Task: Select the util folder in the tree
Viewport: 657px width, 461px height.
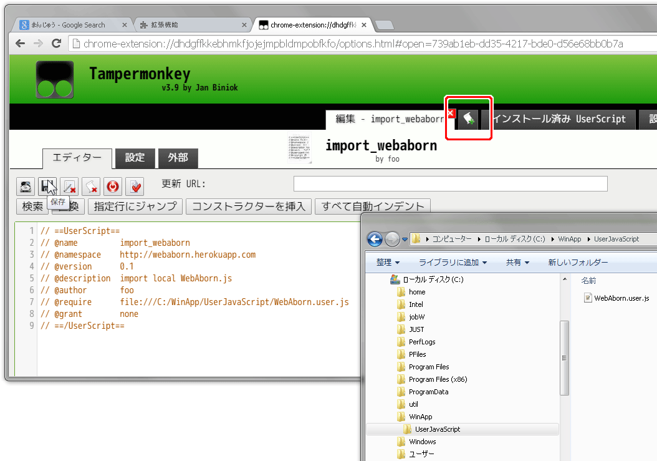Action: [408, 404]
